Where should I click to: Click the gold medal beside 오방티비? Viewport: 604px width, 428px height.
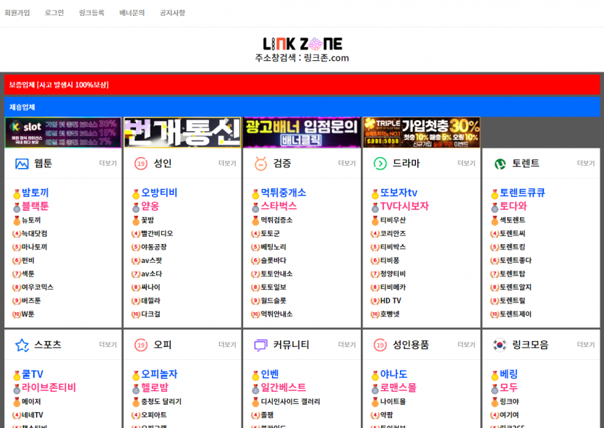[x=136, y=193]
